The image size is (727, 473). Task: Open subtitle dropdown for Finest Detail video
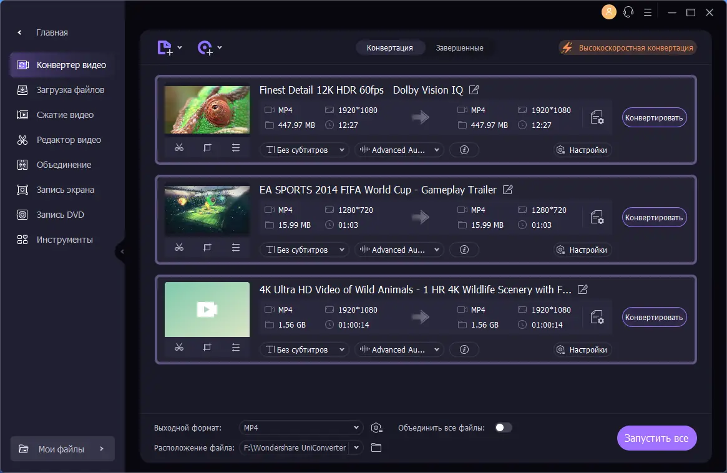(x=304, y=150)
